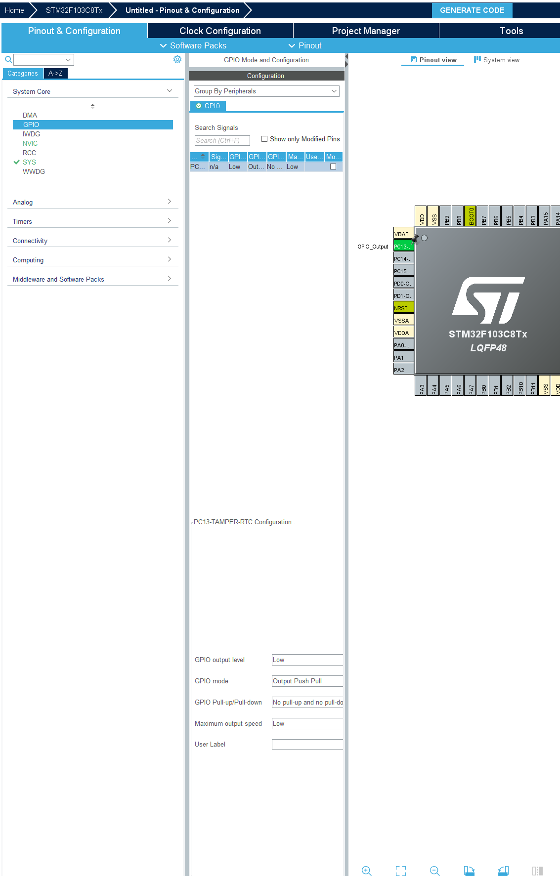Viewport: 560px width, 876px height.
Task: Open the GPIO Pull-up/Pull-down dropdown
Action: [307, 702]
